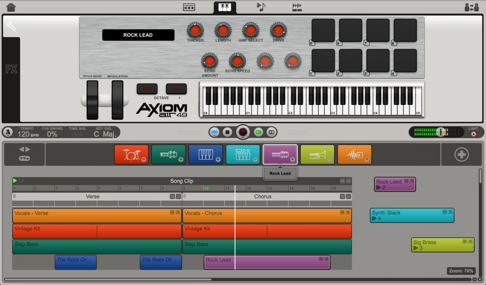Screen dimensions: 486x285
Task: Stop playback
Action: point(227,132)
